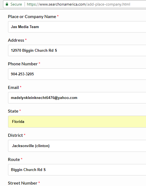The width and height of the screenshot is (146, 186).
Task: Click the Email label text
Action: click(13, 87)
